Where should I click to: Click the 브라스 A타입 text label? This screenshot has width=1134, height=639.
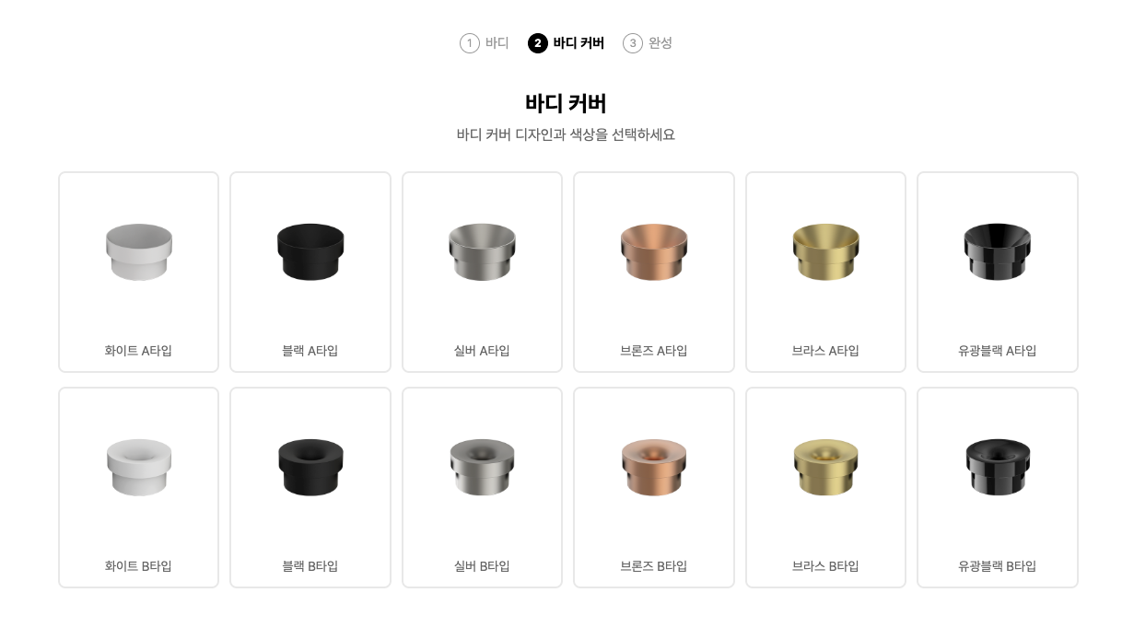(x=825, y=351)
